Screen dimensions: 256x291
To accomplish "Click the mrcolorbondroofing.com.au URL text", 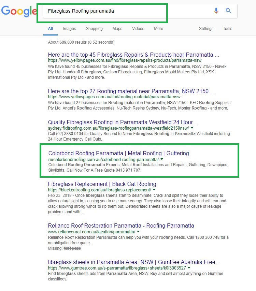I will click(103, 159).
